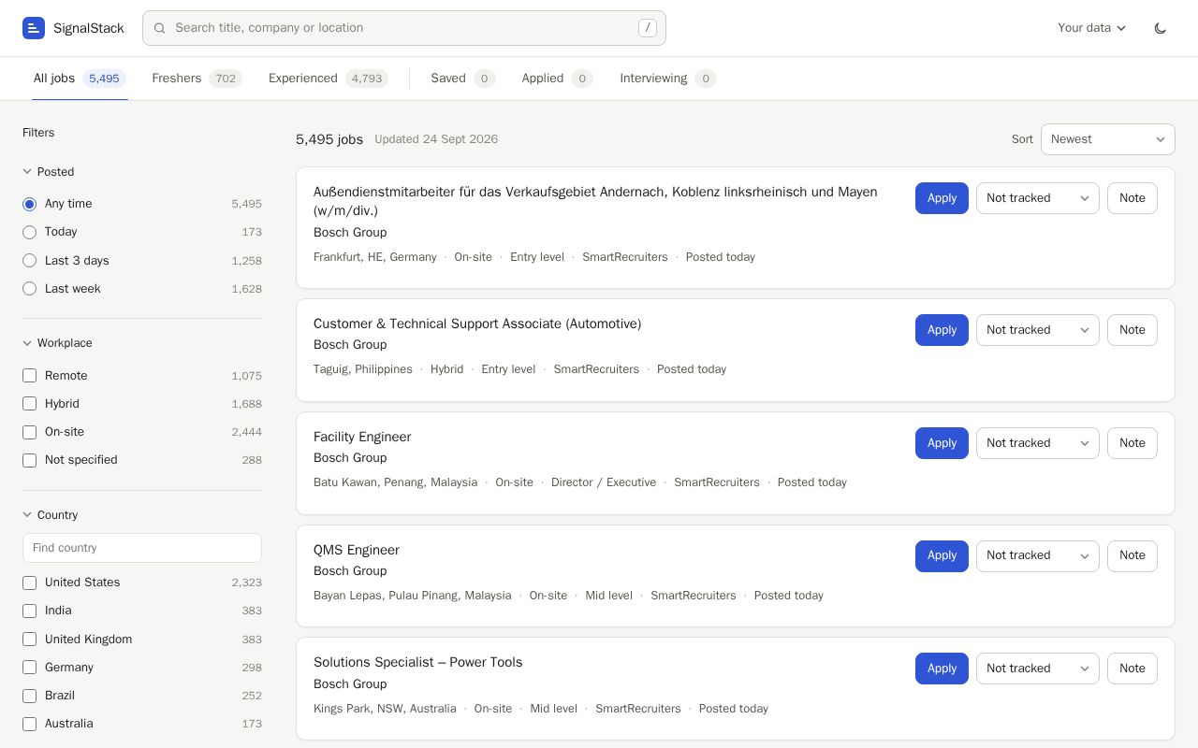
Task: Click Kings Park, NSW, Australia location
Action: pyautogui.click(x=385, y=709)
